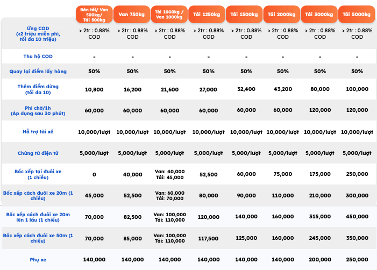Click the Tải 5000kg header button
The image size is (377, 270).
[x=357, y=13]
